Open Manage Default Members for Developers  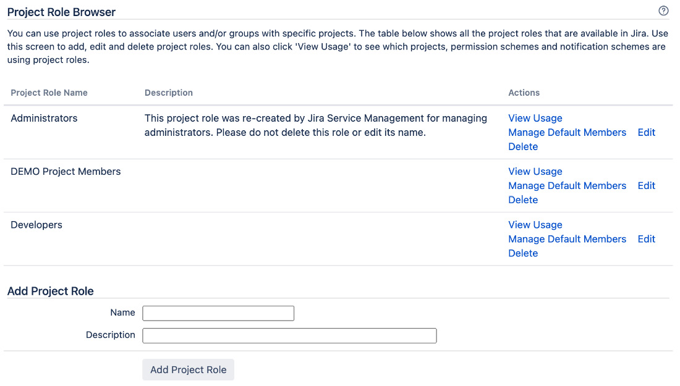click(x=567, y=239)
